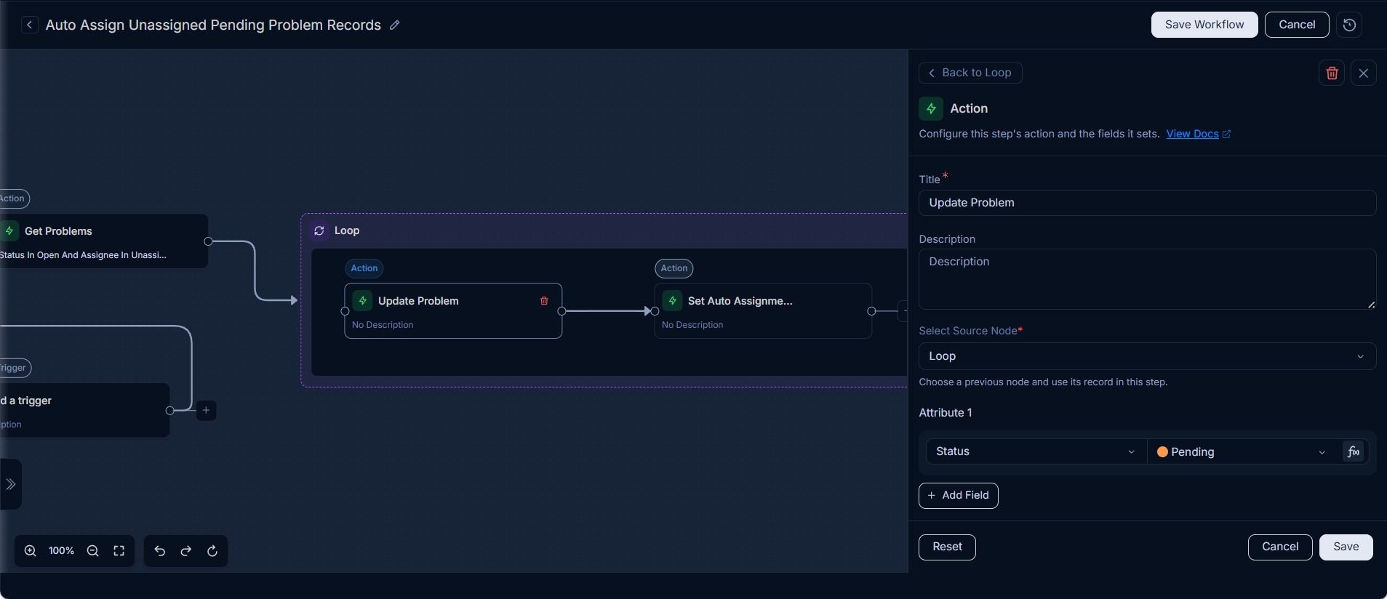Undo the last canvas change
Viewport: 1387px width, 599px height.
(160, 551)
